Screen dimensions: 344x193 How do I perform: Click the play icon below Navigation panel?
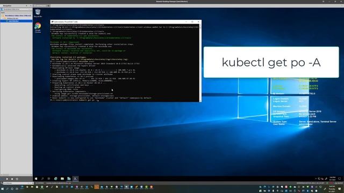tap(7, 179)
